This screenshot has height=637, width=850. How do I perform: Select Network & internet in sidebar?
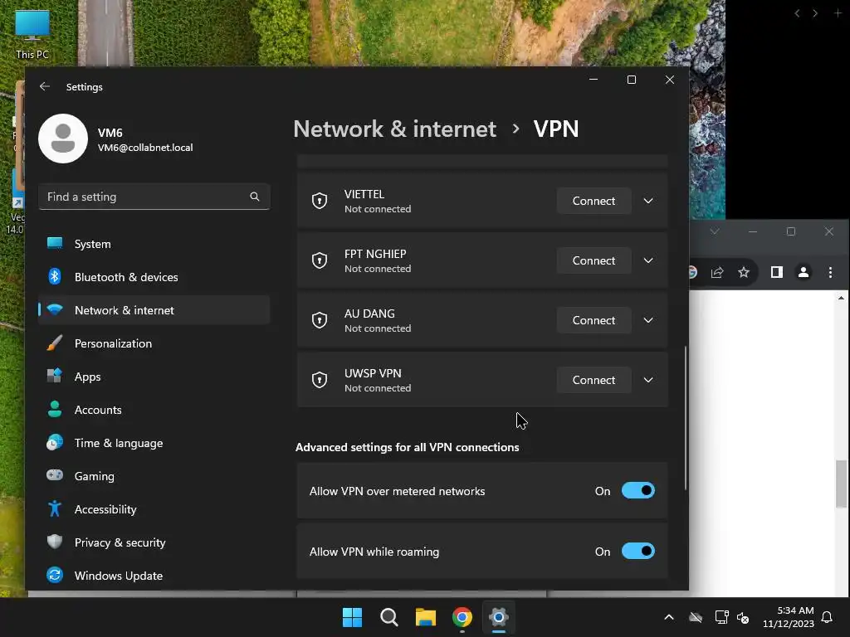[x=154, y=310]
